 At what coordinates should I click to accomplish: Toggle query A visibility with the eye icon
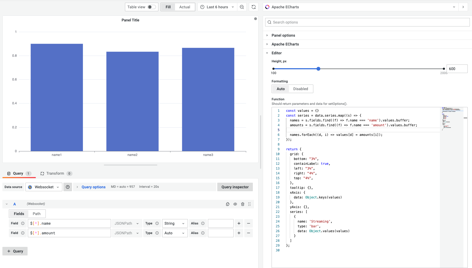click(x=235, y=204)
